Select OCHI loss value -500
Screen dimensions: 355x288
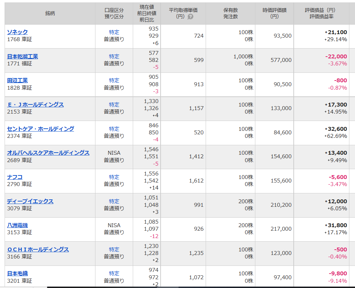[x=341, y=250]
